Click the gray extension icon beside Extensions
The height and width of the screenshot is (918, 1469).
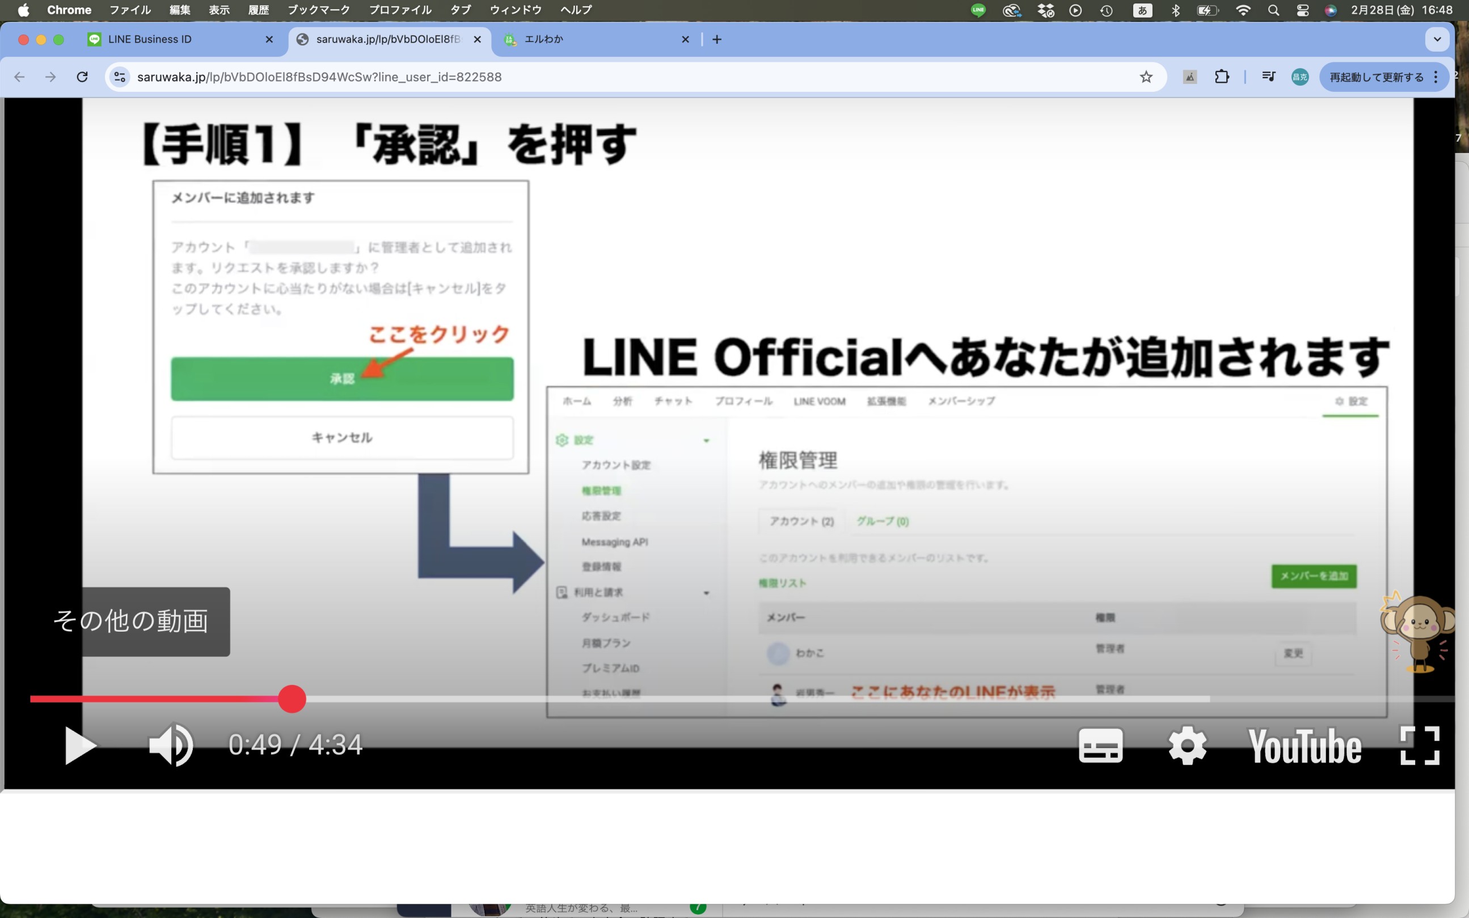click(x=1189, y=77)
